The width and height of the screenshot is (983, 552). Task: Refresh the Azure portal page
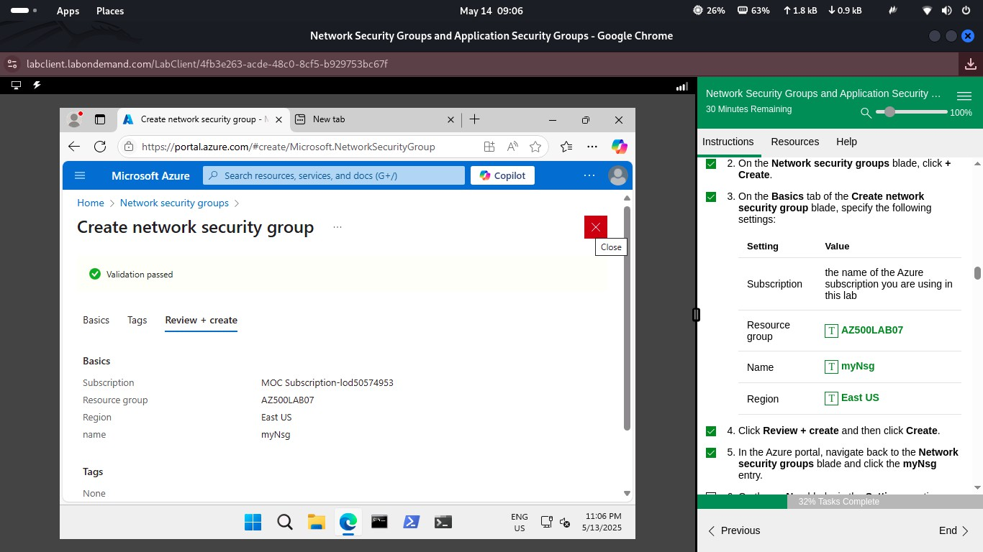[x=100, y=147]
